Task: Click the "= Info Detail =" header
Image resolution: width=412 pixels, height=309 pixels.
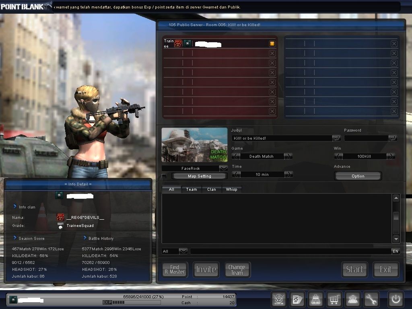Action: tap(78, 184)
